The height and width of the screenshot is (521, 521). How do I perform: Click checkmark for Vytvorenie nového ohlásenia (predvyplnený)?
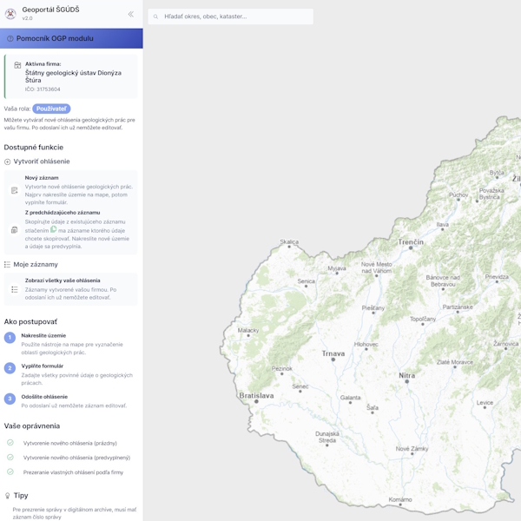pos(10,458)
